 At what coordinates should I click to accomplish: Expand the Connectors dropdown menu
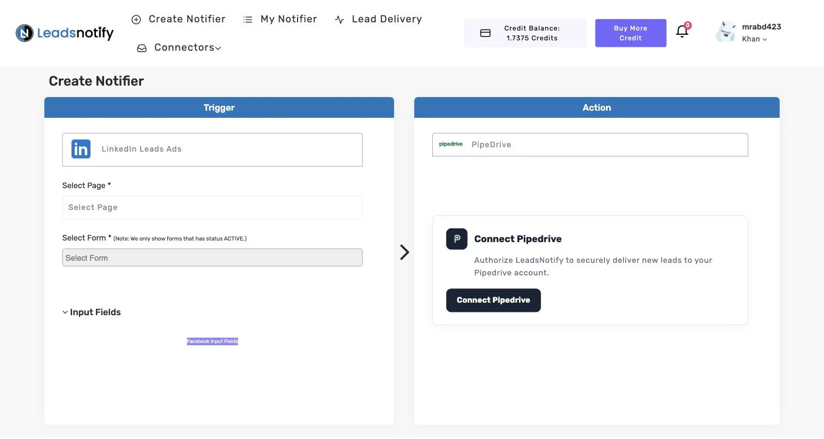(187, 47)
